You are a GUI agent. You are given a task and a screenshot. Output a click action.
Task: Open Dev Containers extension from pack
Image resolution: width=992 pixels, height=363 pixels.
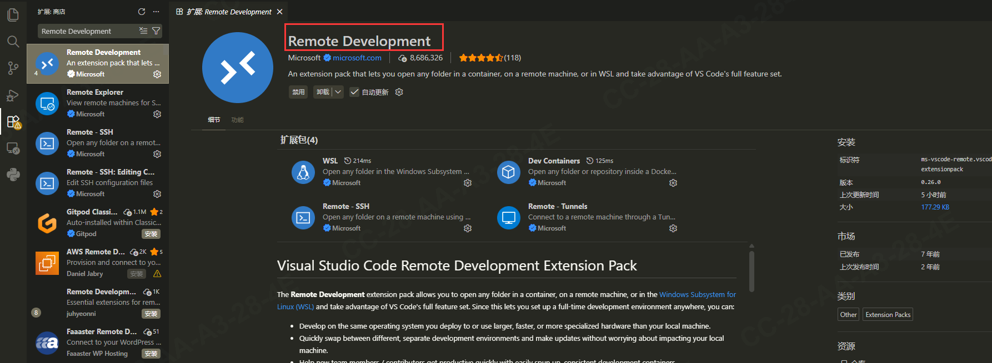point(554,161)
